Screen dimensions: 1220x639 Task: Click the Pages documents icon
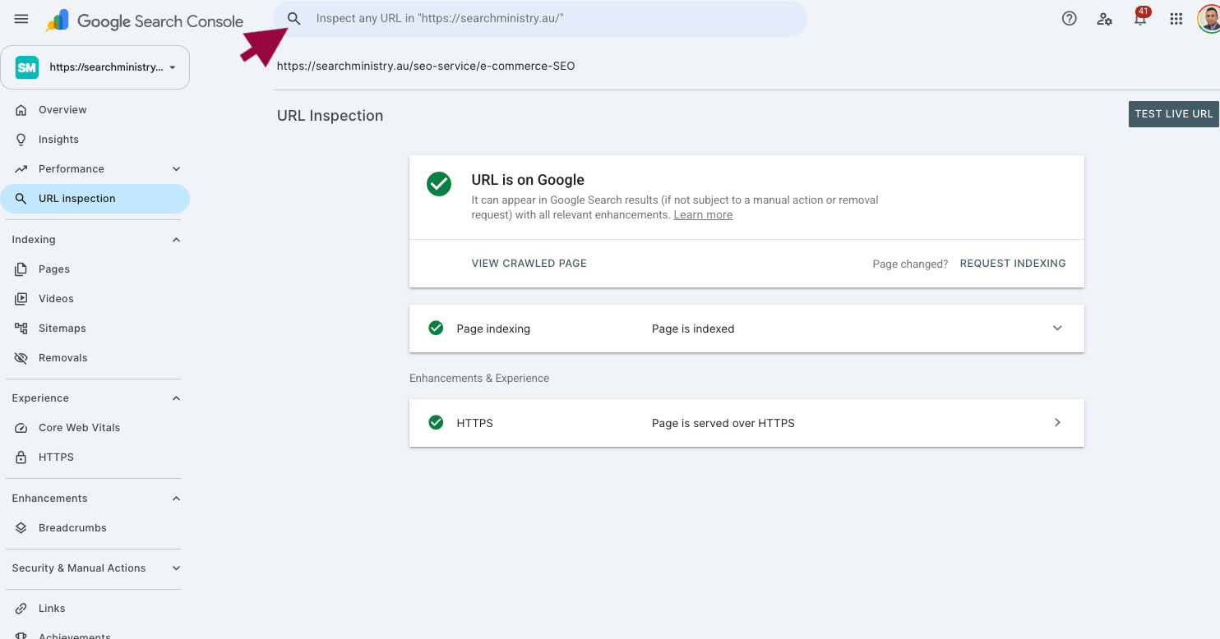click(21, 269)
